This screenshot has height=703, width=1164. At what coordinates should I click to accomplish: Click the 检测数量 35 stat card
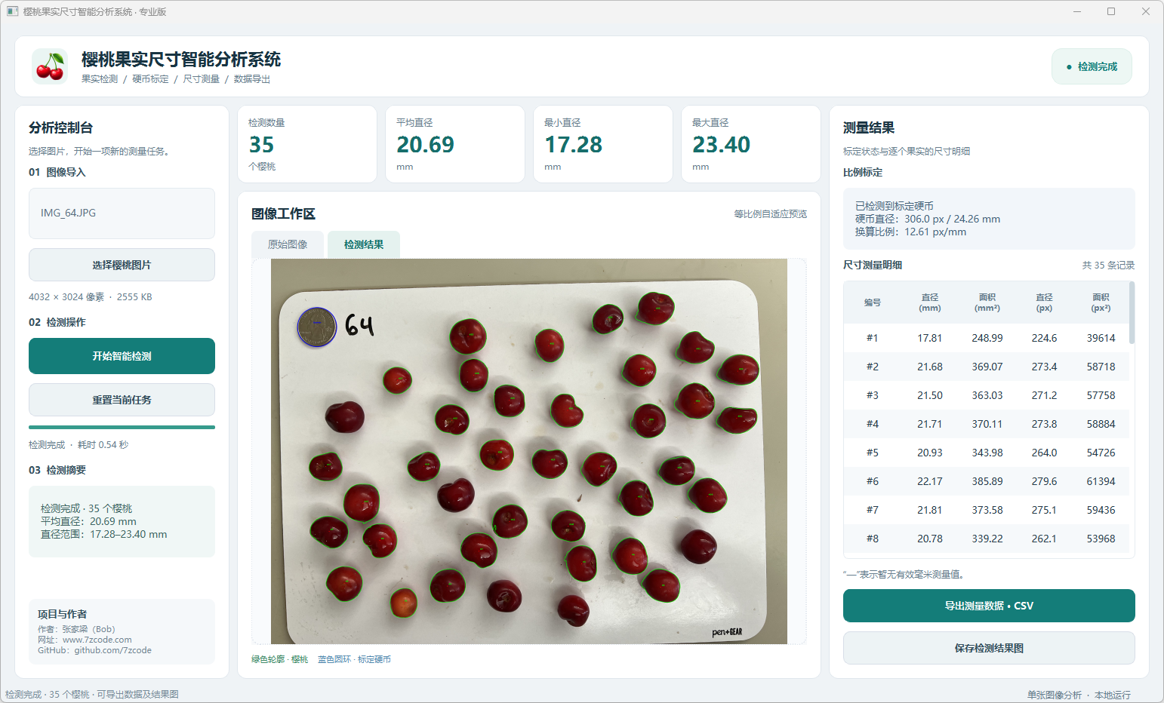click(307, 144)
